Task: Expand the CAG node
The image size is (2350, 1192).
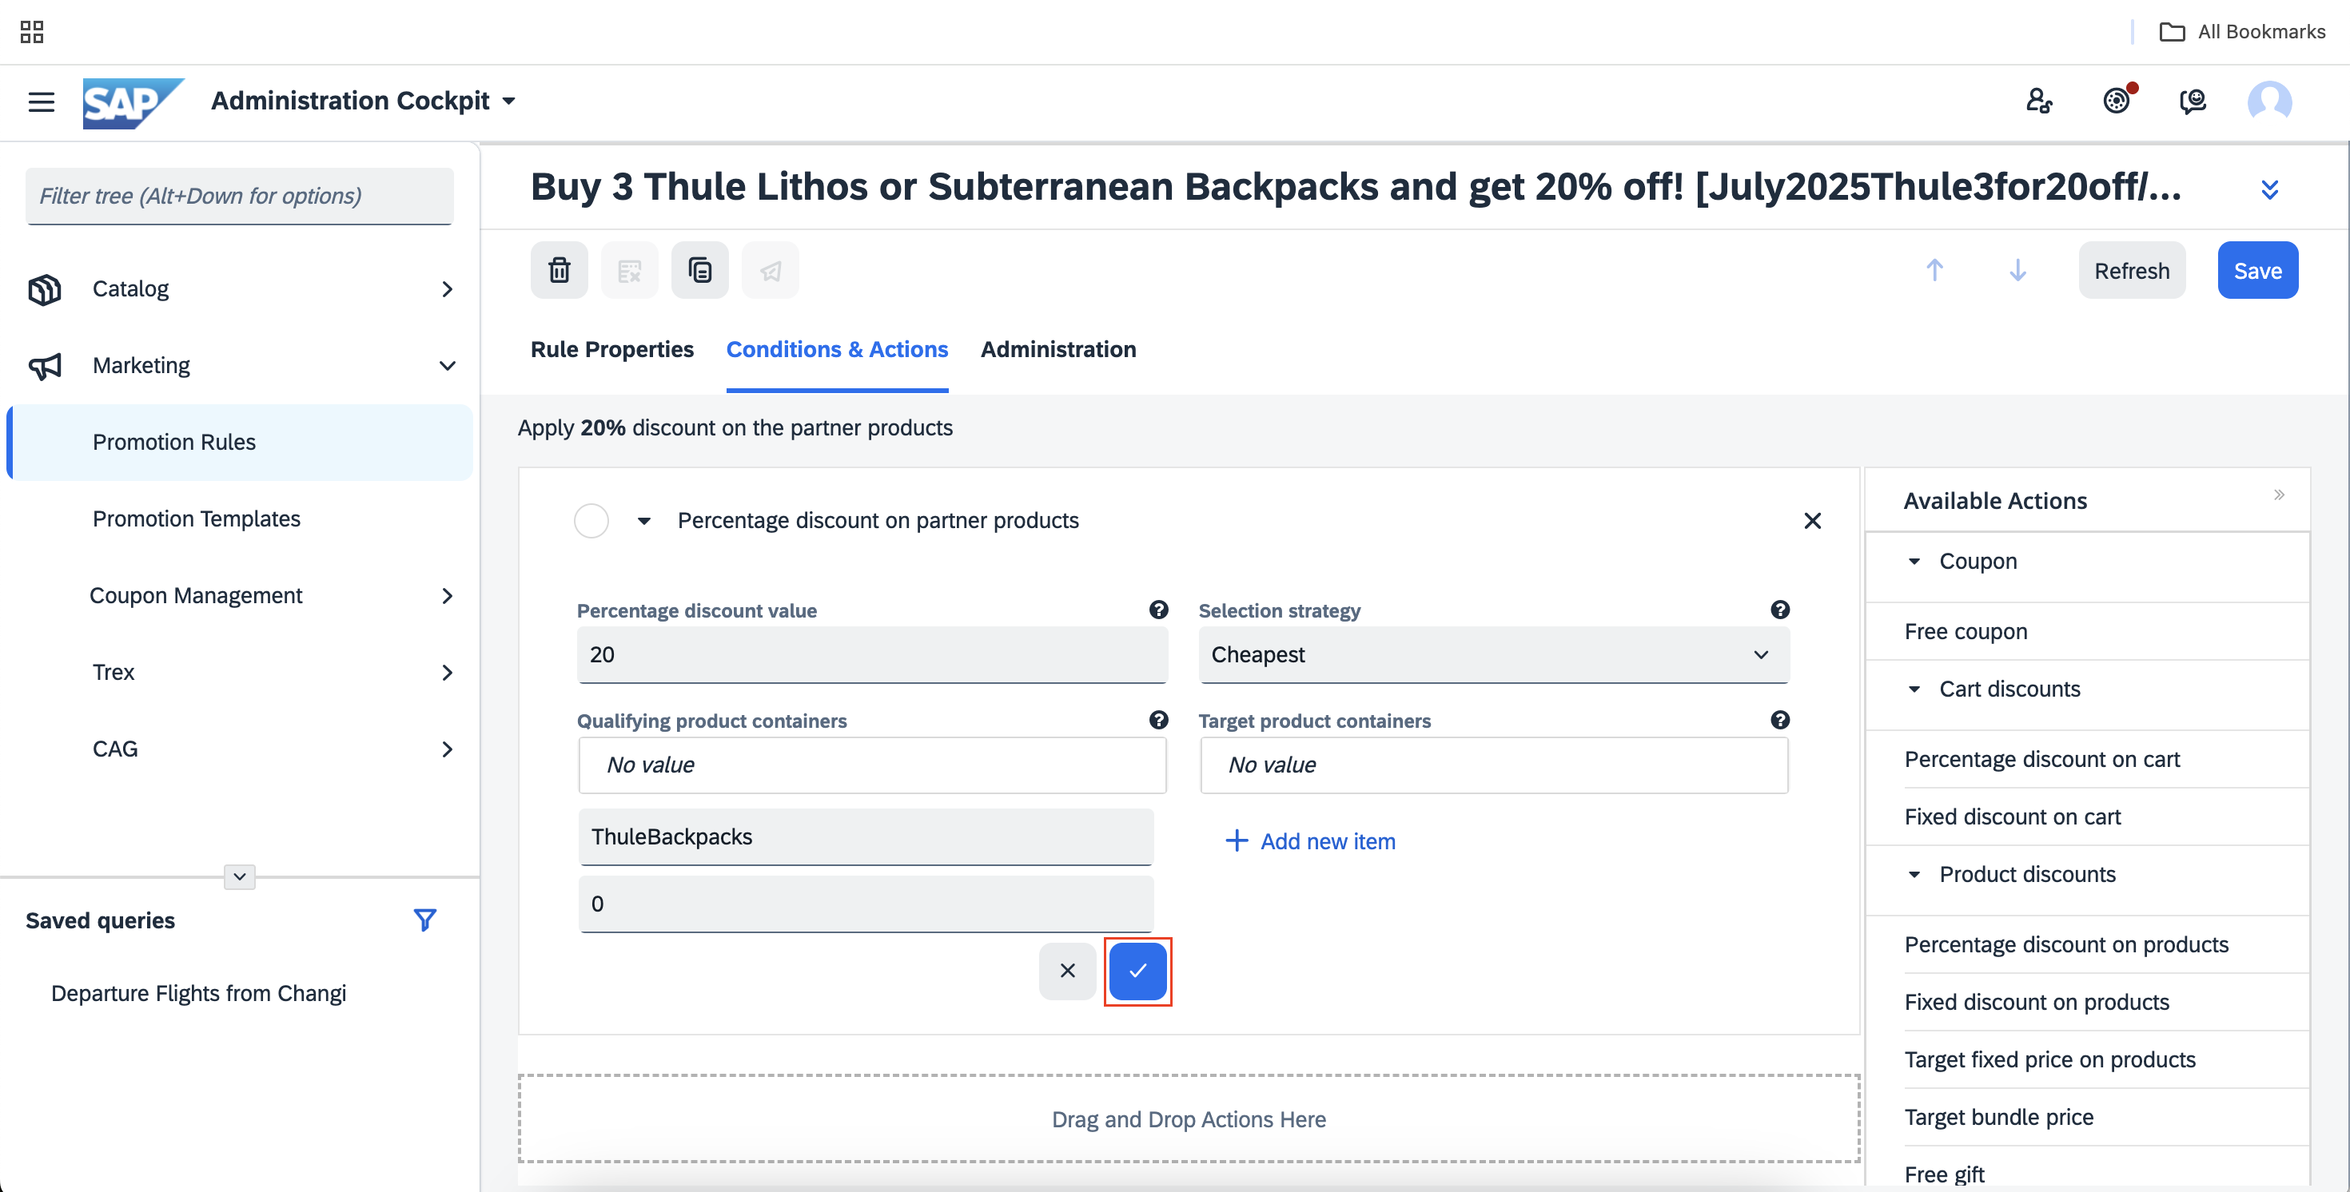Action: pos(447,749)
